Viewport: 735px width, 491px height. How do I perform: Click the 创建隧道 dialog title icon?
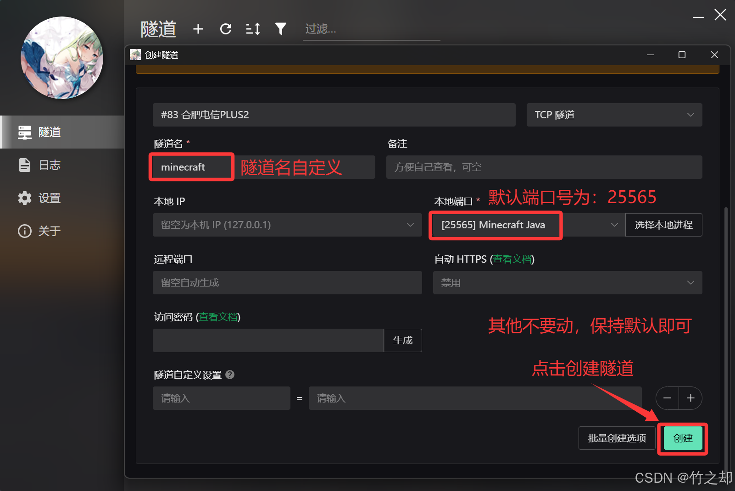point(135,55)
